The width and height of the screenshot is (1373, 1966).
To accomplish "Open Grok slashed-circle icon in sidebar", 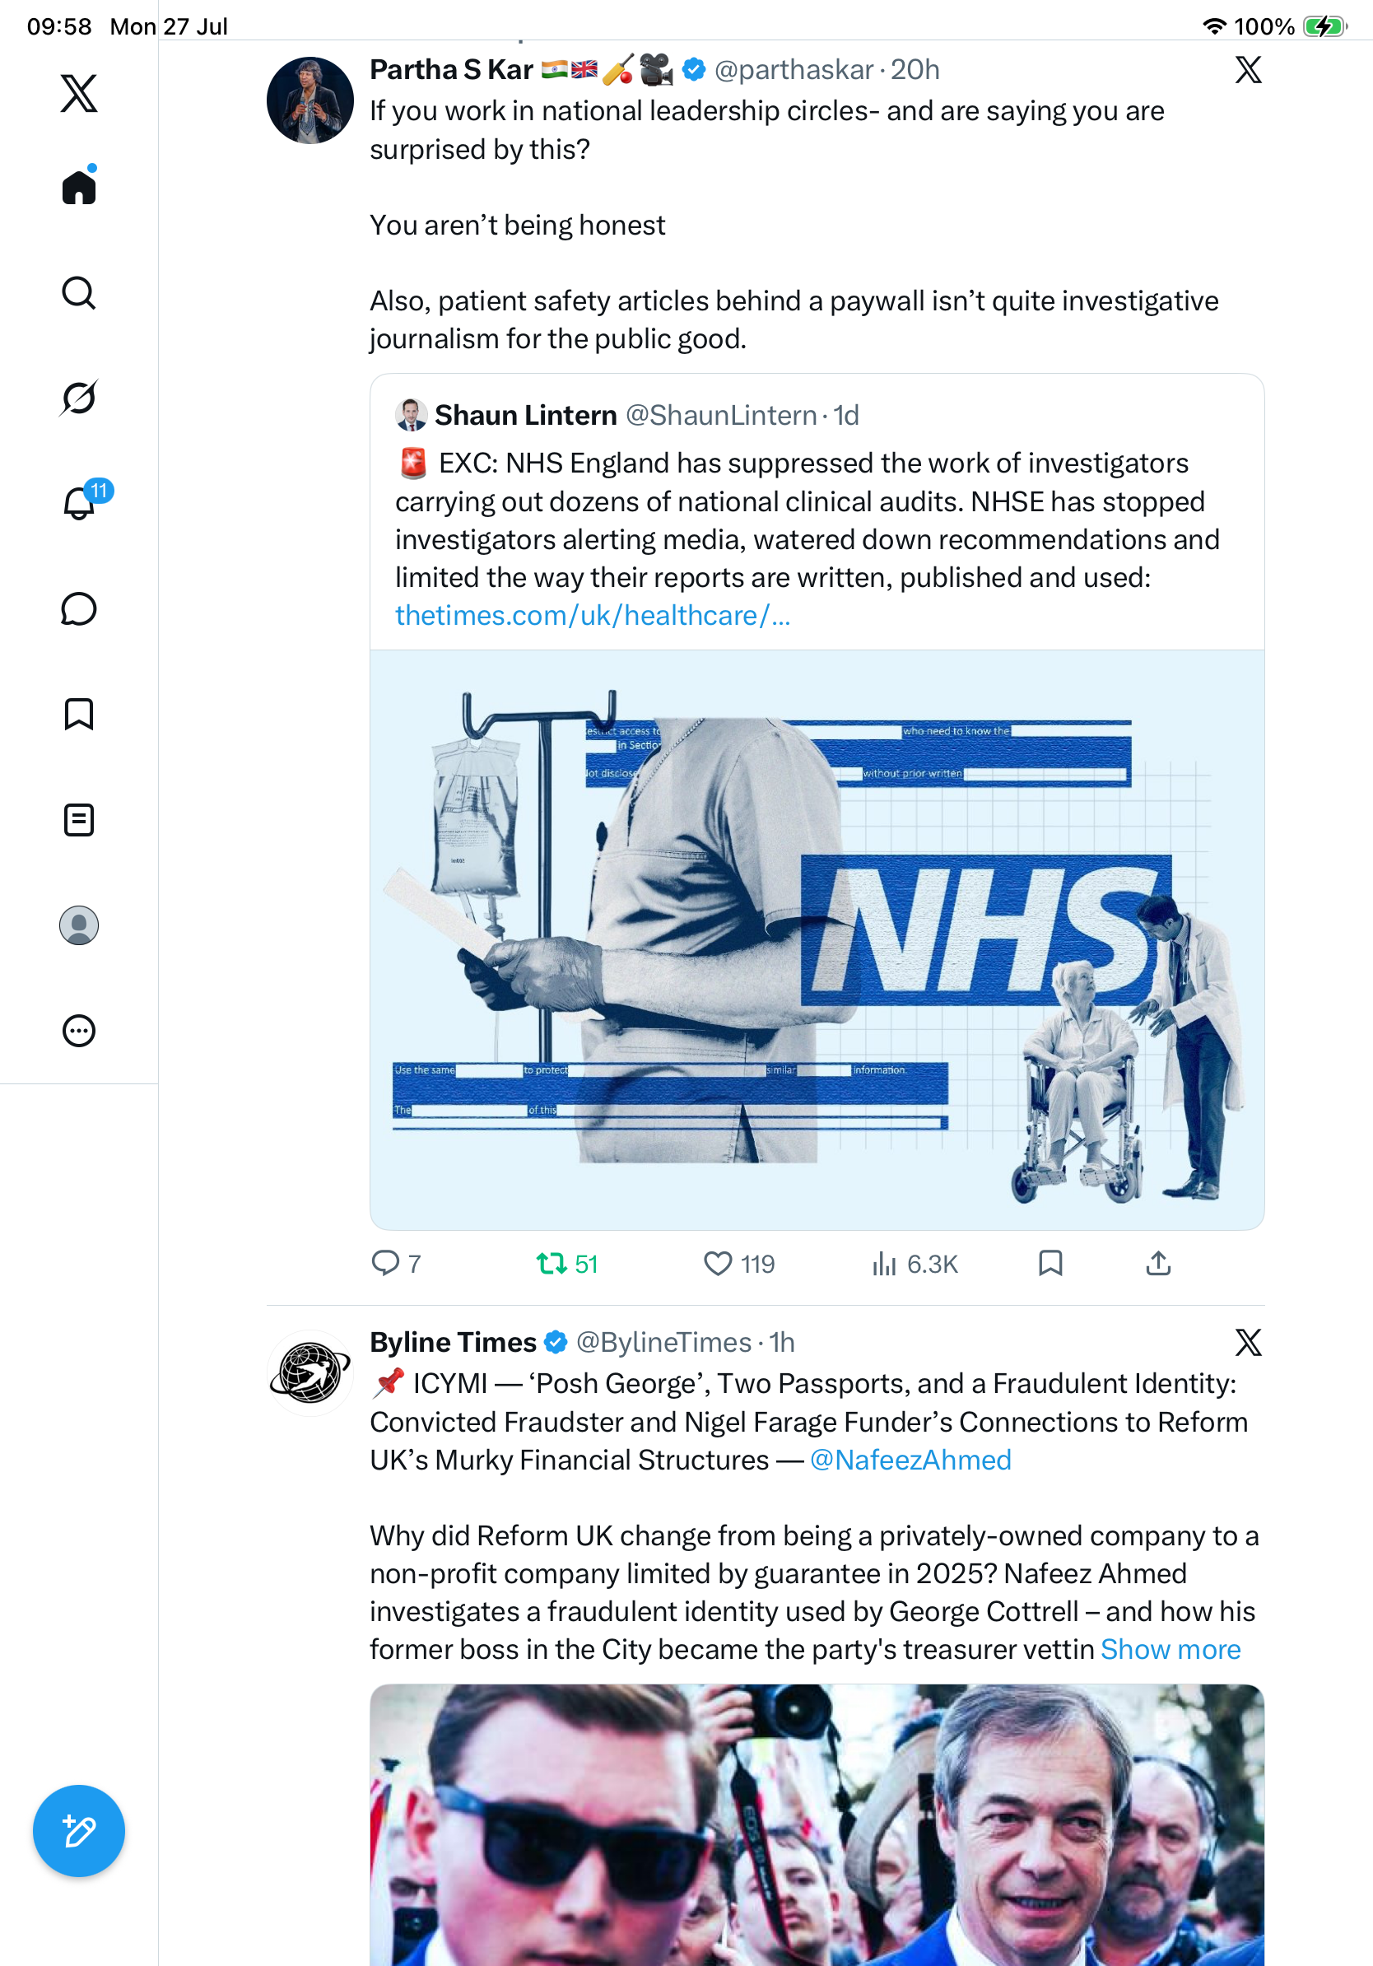I will pyautogui.click(x=79, y=398).
